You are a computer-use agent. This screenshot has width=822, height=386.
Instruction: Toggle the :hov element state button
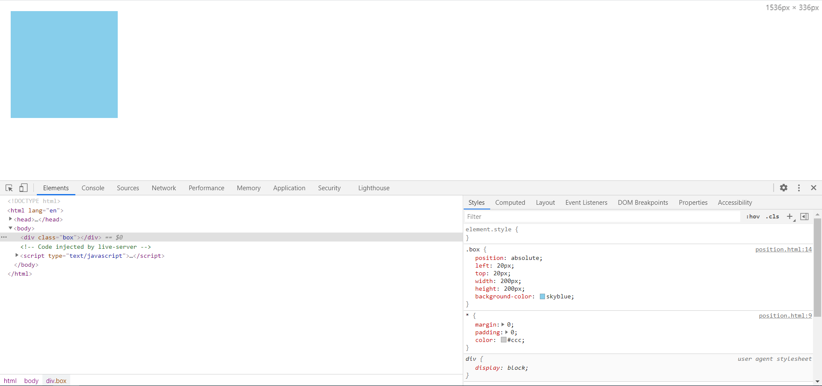[x=753, y=217]
